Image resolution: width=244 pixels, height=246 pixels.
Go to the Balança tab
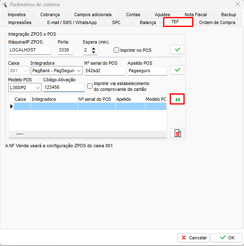[x=148, y=22]
